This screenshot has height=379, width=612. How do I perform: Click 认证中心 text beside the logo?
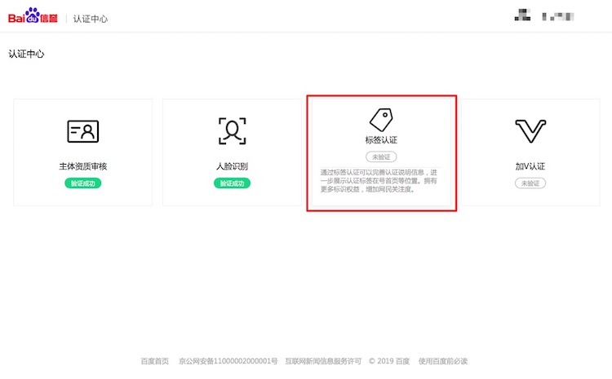tap(91, 18)
